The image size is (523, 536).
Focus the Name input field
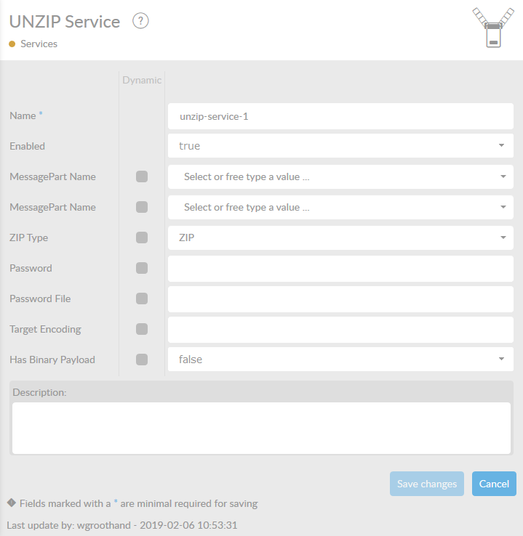(x=340, y=116)
